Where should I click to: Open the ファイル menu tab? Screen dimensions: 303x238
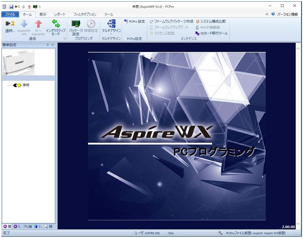coord(10,14)
